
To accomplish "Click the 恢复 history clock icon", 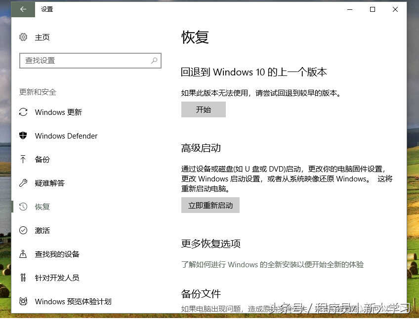I will pos(23,207).
